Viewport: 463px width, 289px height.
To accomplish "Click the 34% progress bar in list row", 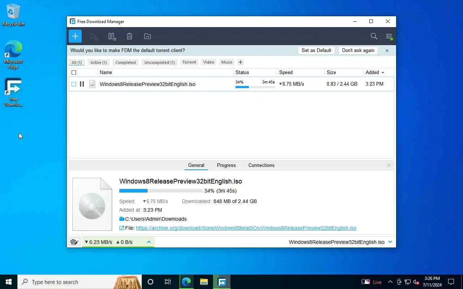I will (255, 87).
